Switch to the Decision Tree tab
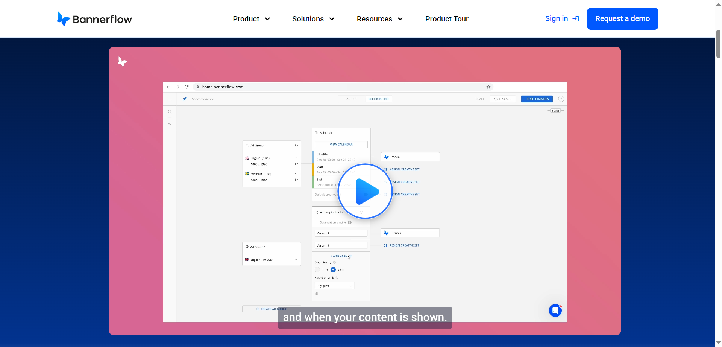 [x=379, y=99]
